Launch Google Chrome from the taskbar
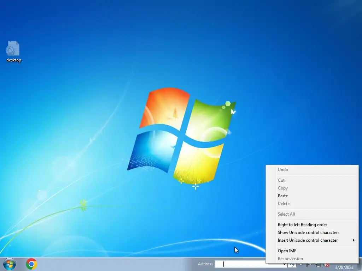Screen dimensions: 362x271 (31, 264)
